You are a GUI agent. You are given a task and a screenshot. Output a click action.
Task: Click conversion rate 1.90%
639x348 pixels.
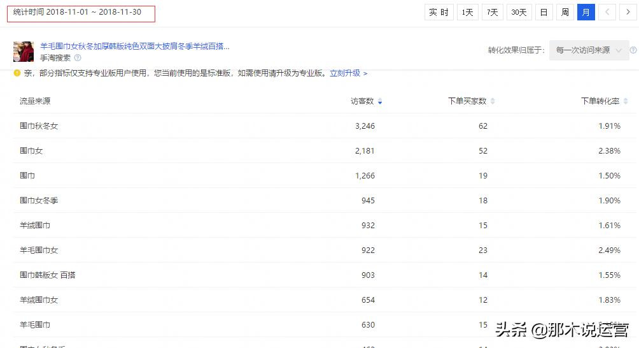coord(609,201)
